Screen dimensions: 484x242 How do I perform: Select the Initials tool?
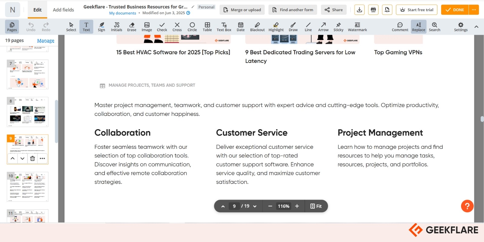[116, 27]
